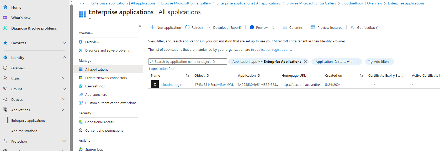Open Overview in the resource menu

point(92,42)
